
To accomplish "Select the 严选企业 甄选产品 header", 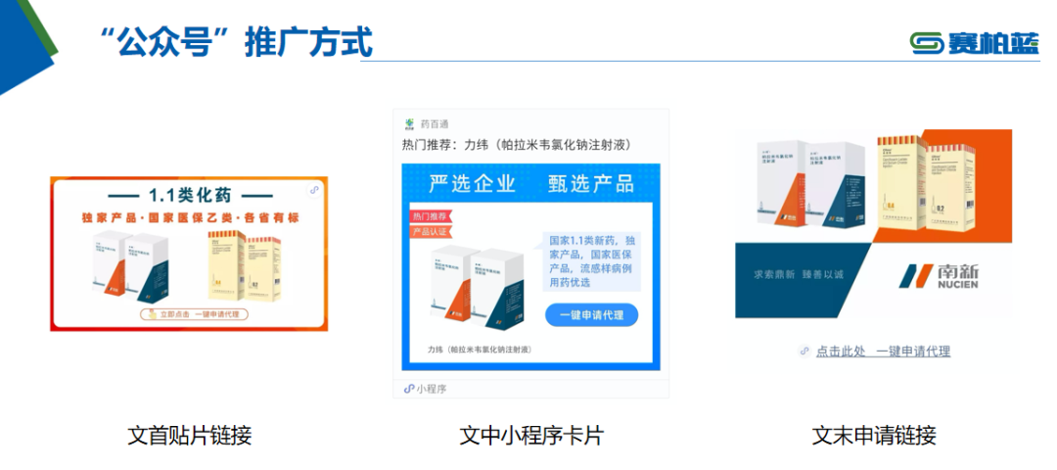I will tap(531, 183).
